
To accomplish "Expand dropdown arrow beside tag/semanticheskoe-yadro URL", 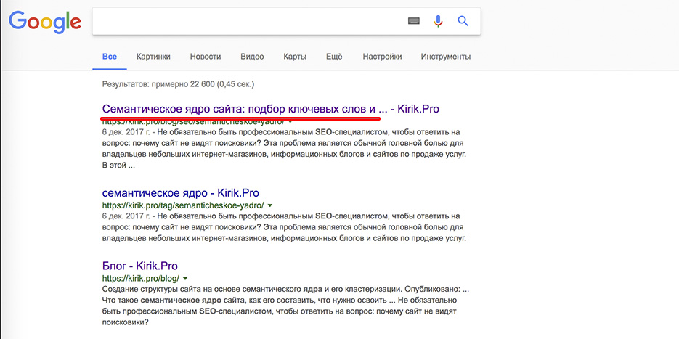I will 269,205.
